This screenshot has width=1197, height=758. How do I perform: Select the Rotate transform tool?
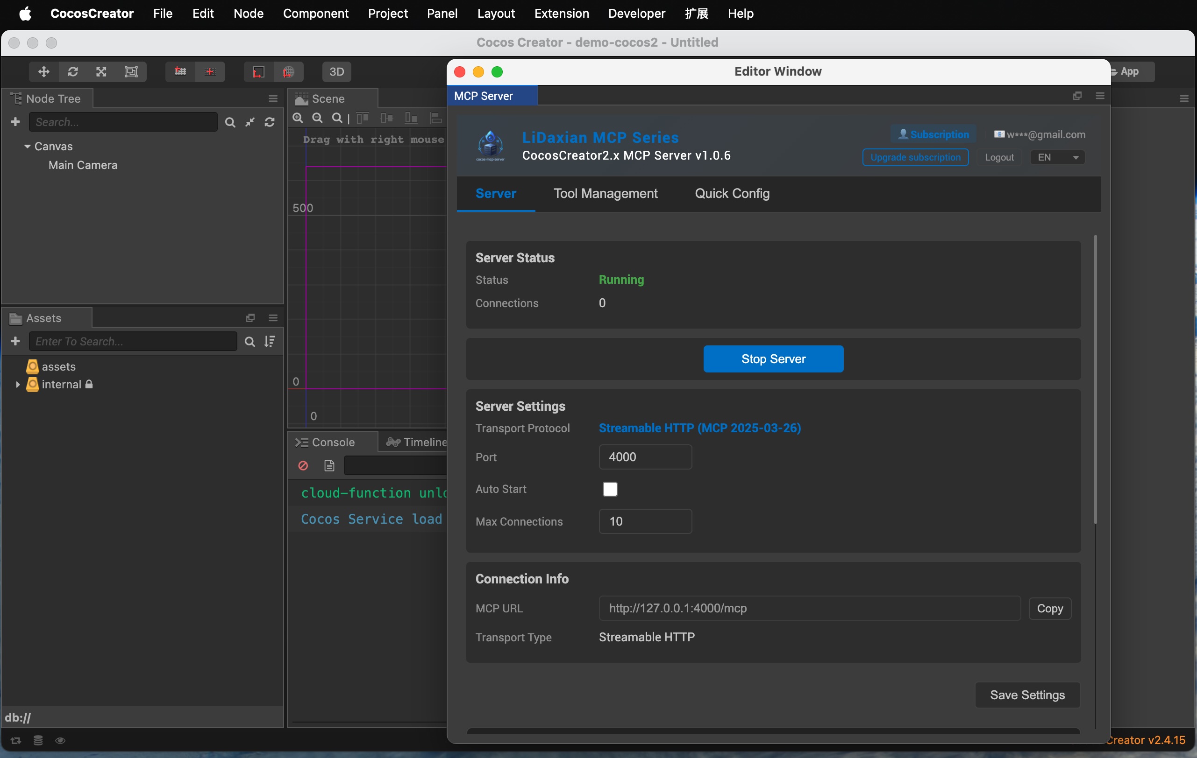click(72, 71)
